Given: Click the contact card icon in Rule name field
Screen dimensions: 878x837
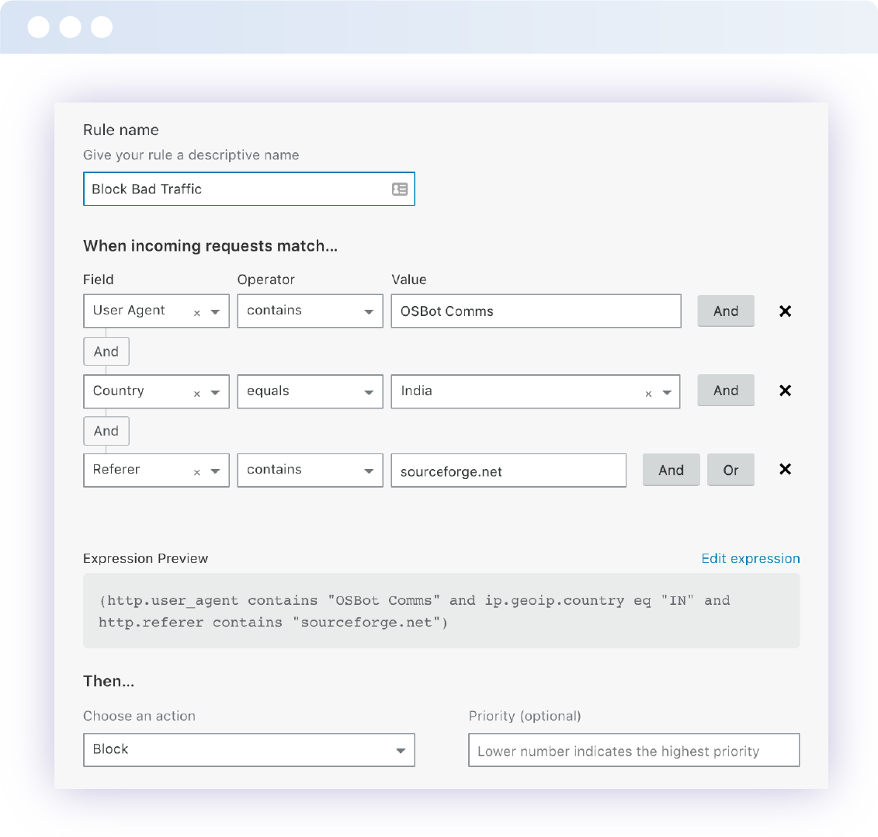Looking at the screenshot, I should coord(400,189).
